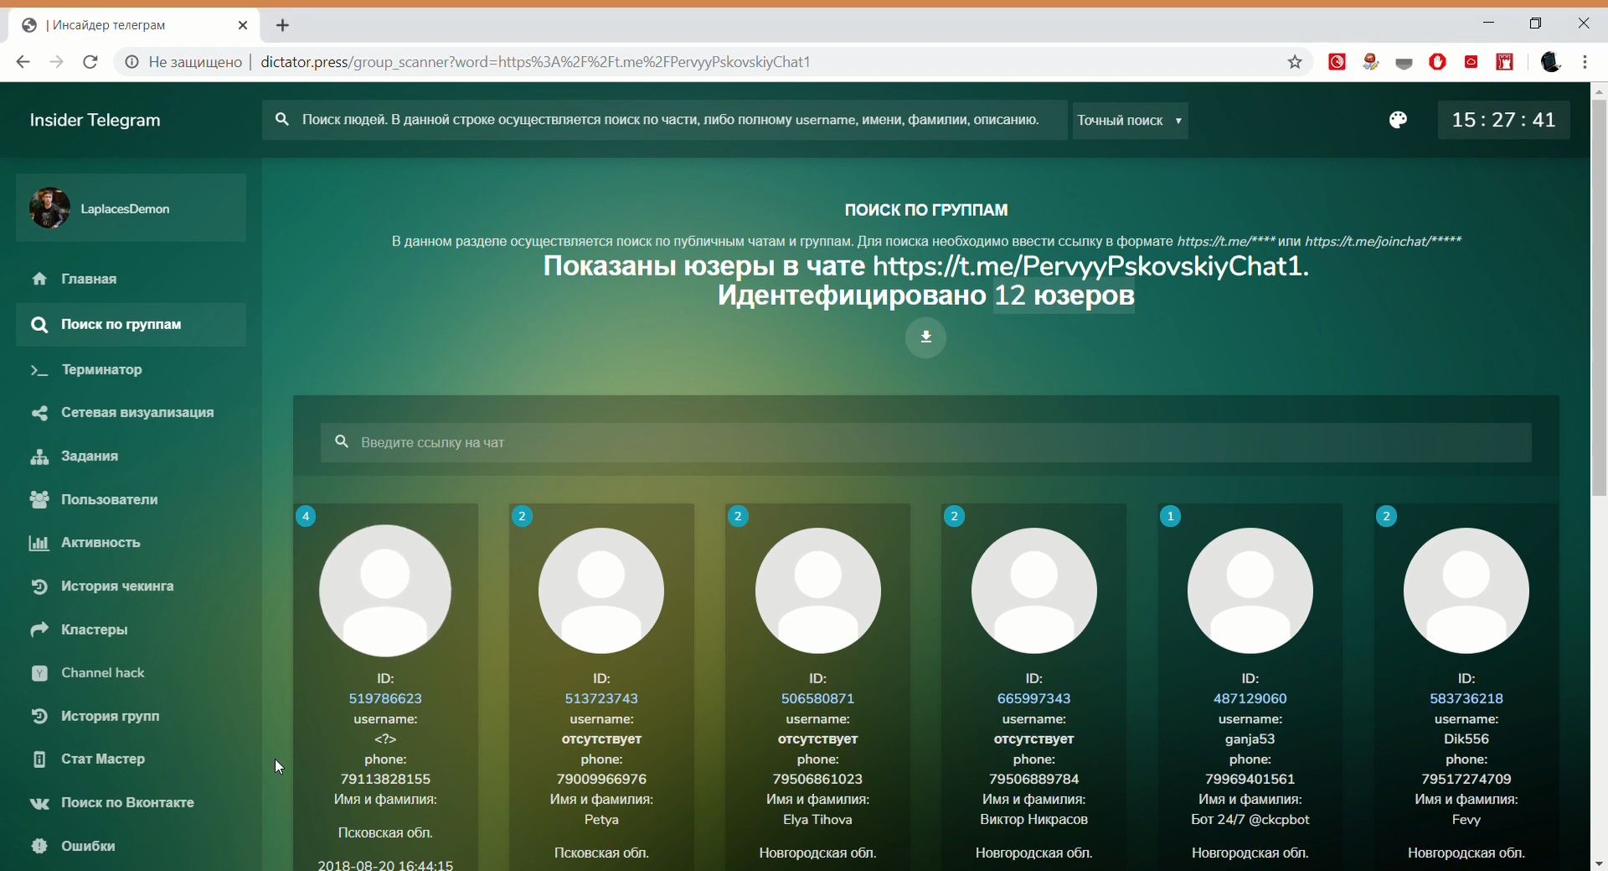Bookmark this page with the star icon
1608x871 pixels.
pyautogui.click(x=1295, y=62)
